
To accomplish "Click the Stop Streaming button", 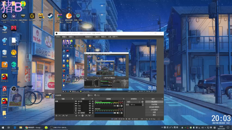I will [154, 102].
